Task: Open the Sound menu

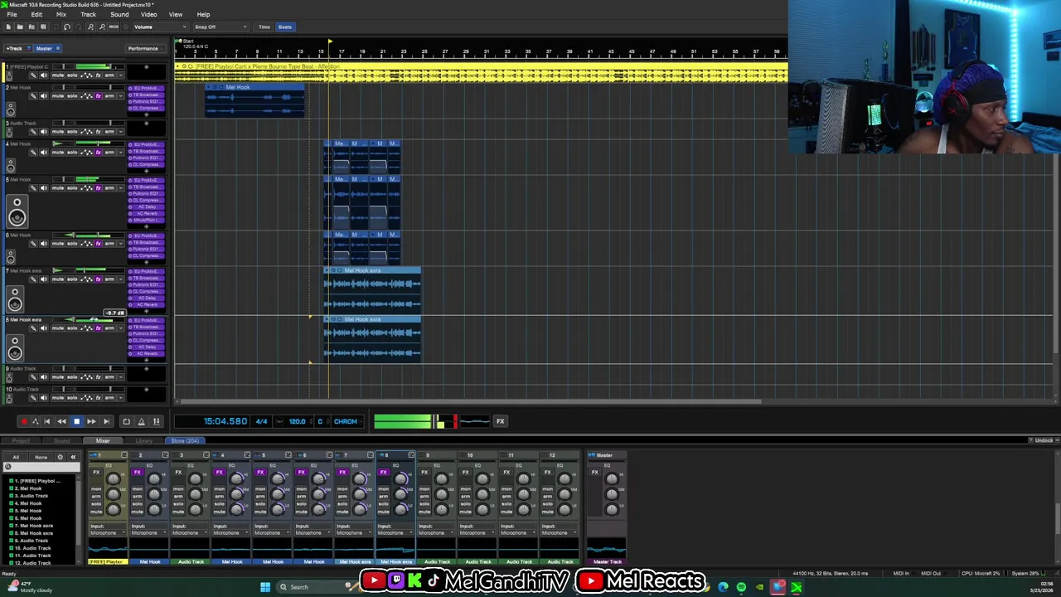Action: 119,14
